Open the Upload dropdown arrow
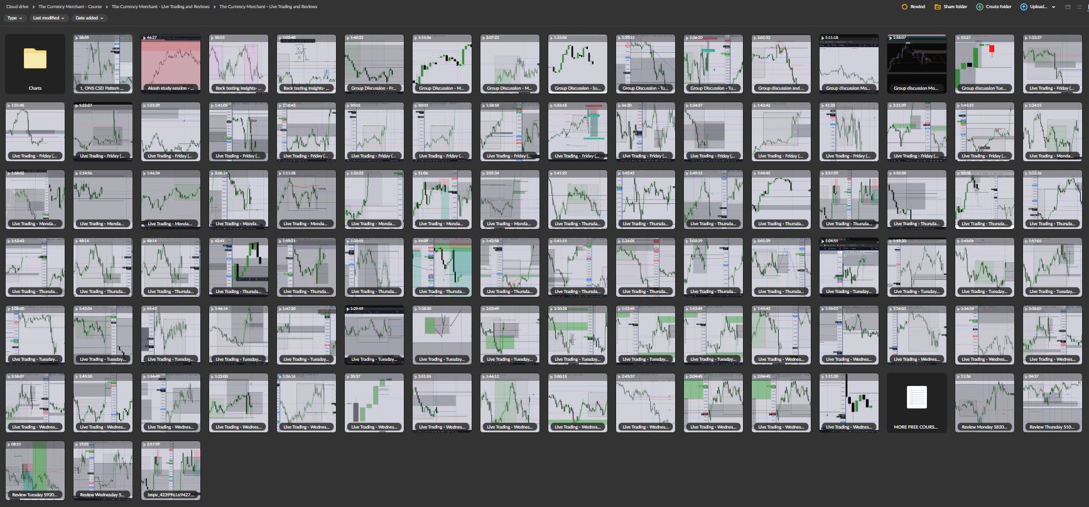The width and height of the screenshot is (1089, 507). point(1053,7)
